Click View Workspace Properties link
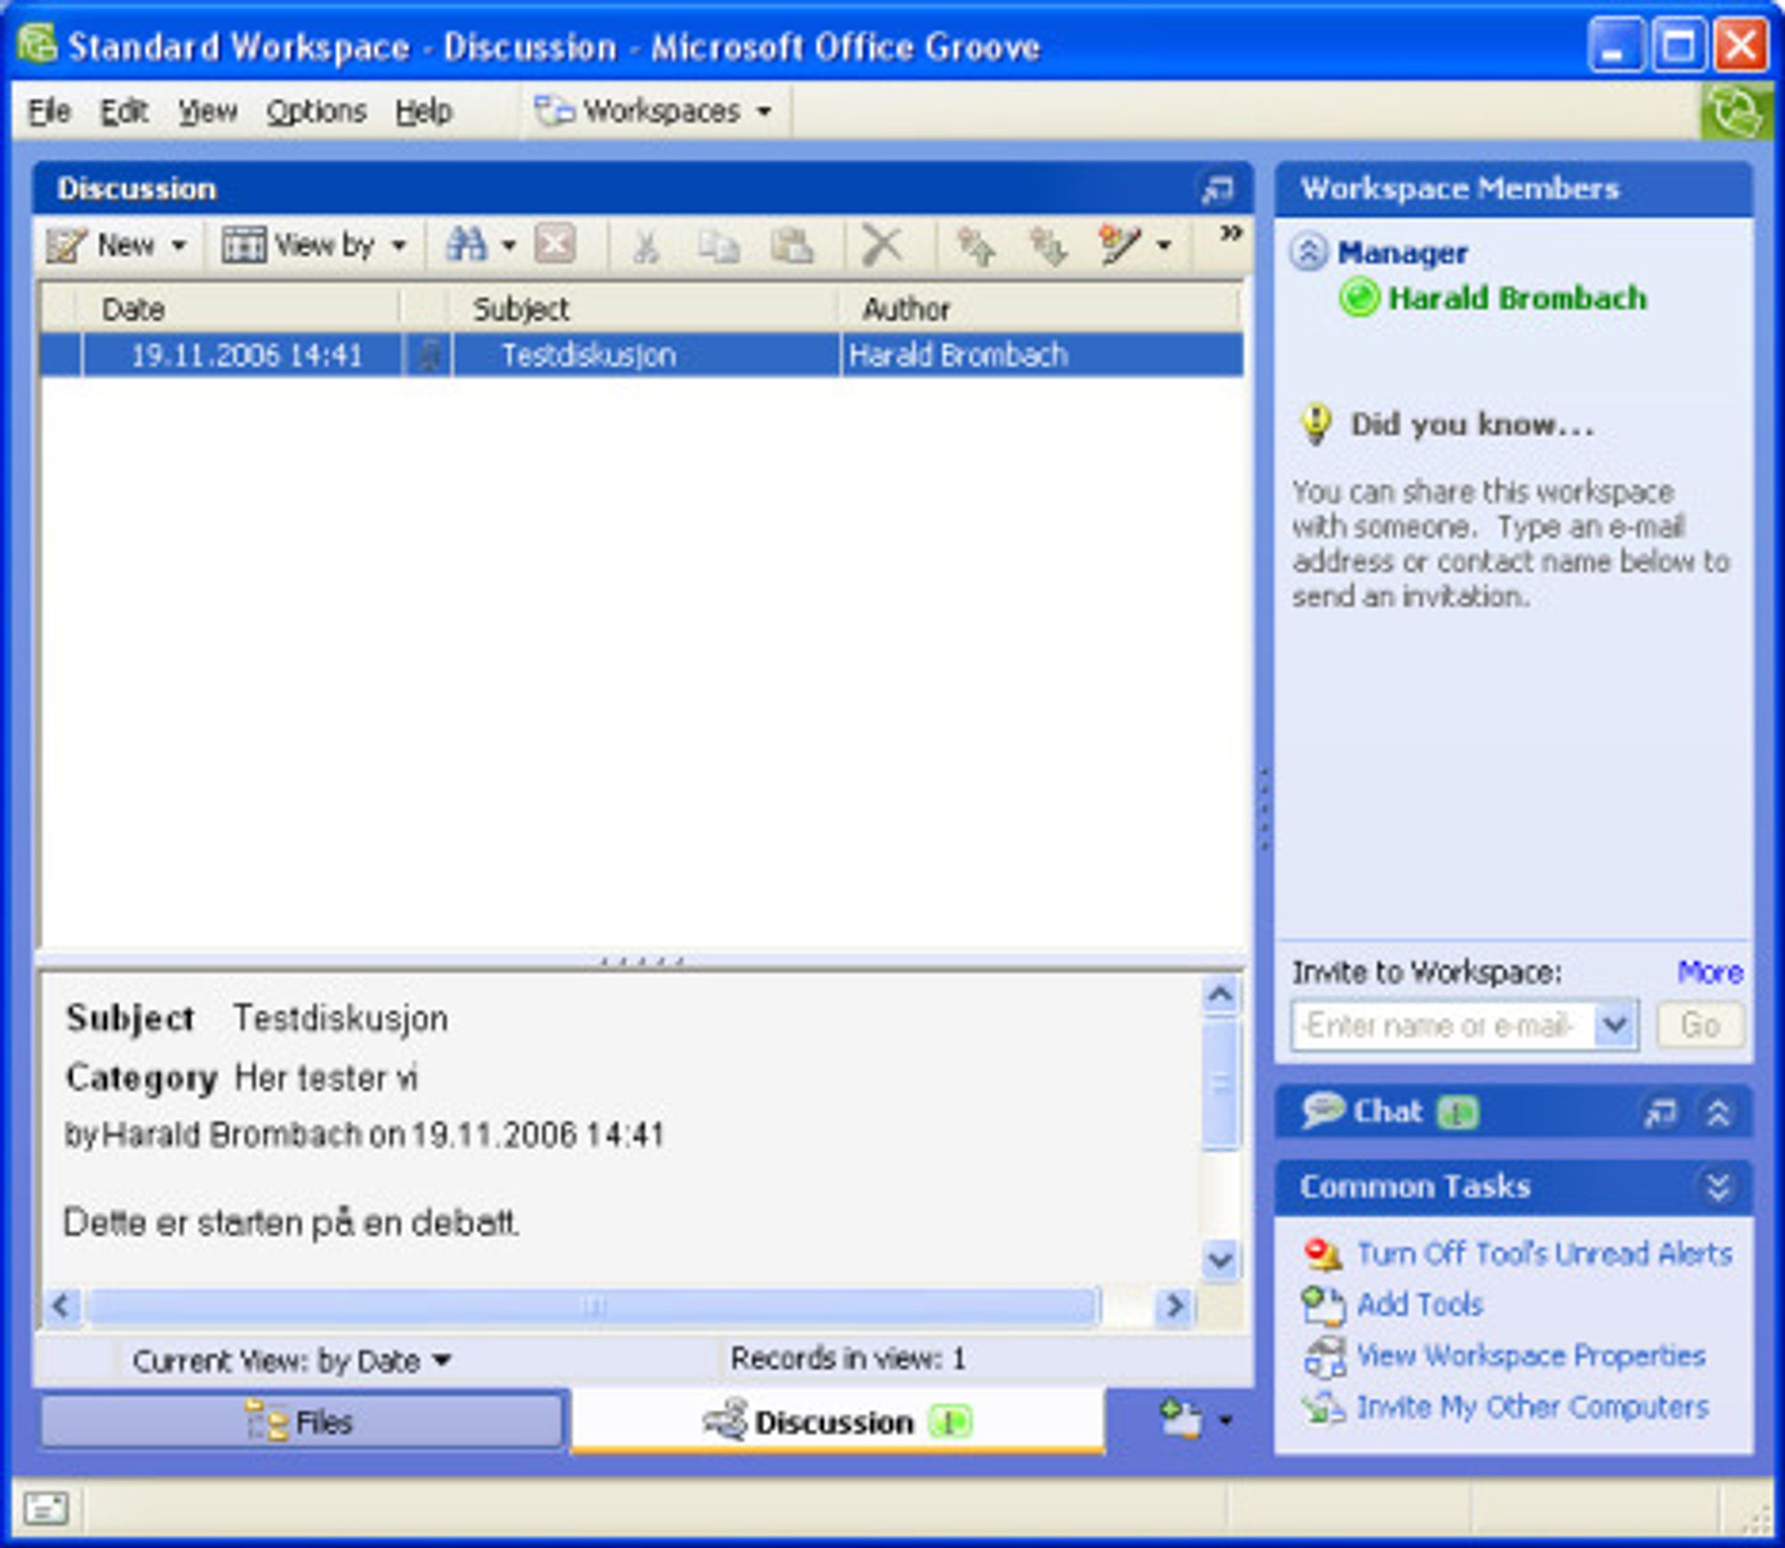Viewport: 1785px width, 1548px height. [1531, 1355]
